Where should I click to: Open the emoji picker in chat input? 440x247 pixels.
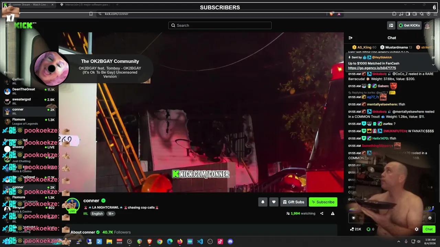(x=430, y=218)
